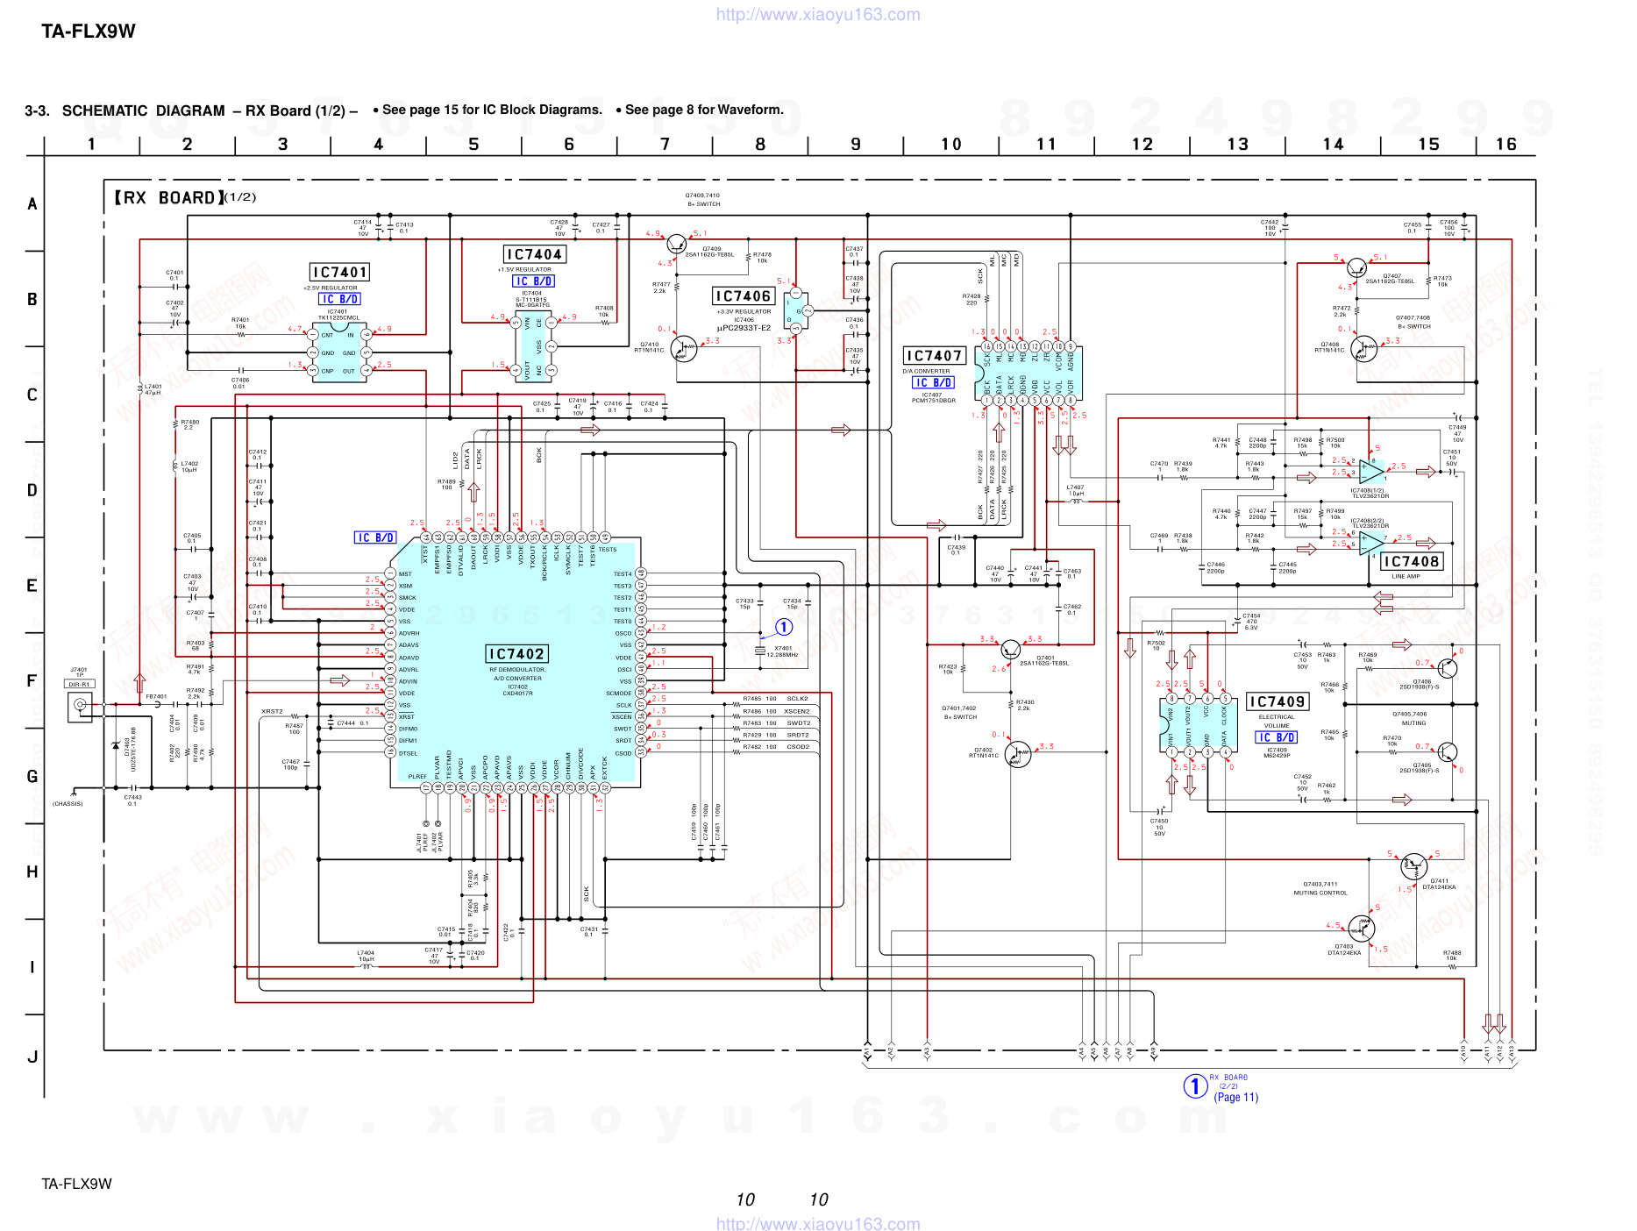Open the IC B/D link under IC7401
Image resolution: width=1637 pixels, height=1231 pixels.
tap(339, 299)
